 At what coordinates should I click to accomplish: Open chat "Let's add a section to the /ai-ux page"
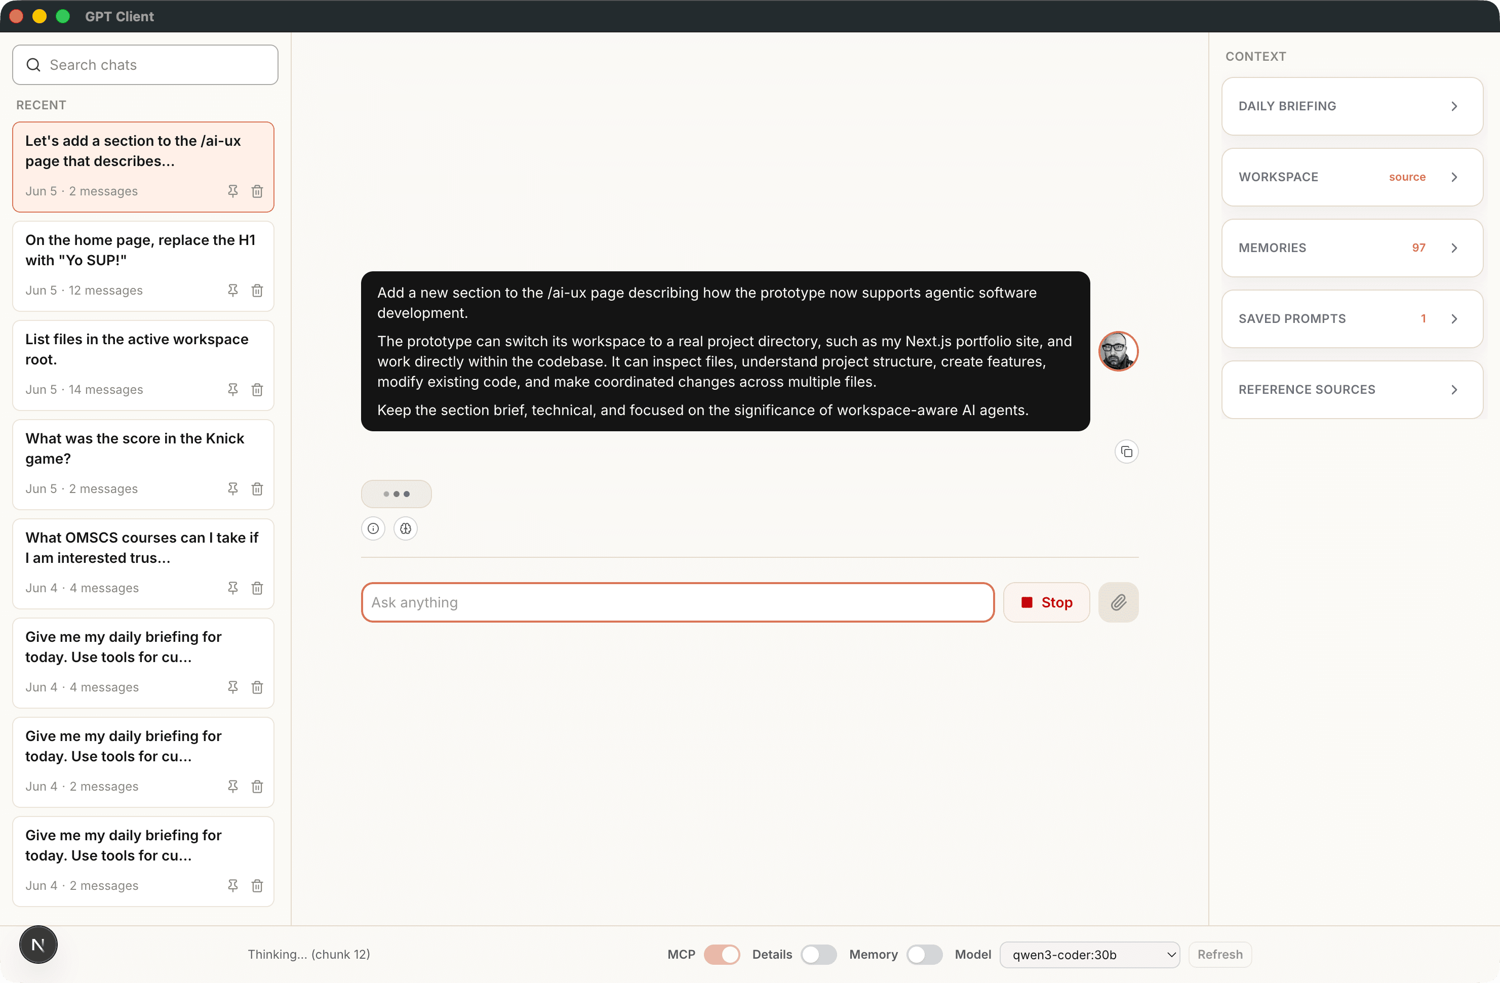(143, 167)
